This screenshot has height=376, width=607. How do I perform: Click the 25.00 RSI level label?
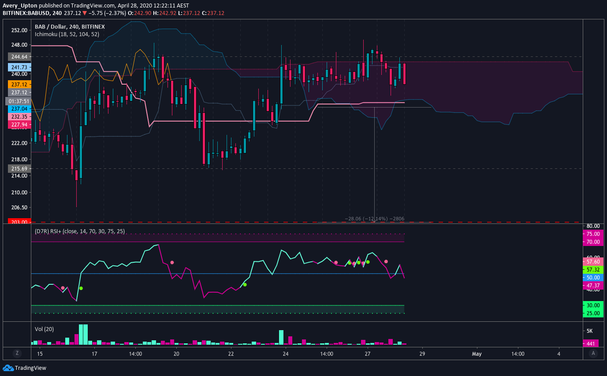click(593, 313)
